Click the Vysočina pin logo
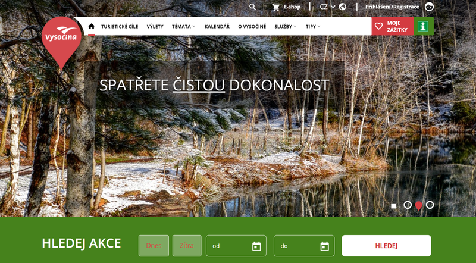The image size is (476, 263). pos(58,39)
